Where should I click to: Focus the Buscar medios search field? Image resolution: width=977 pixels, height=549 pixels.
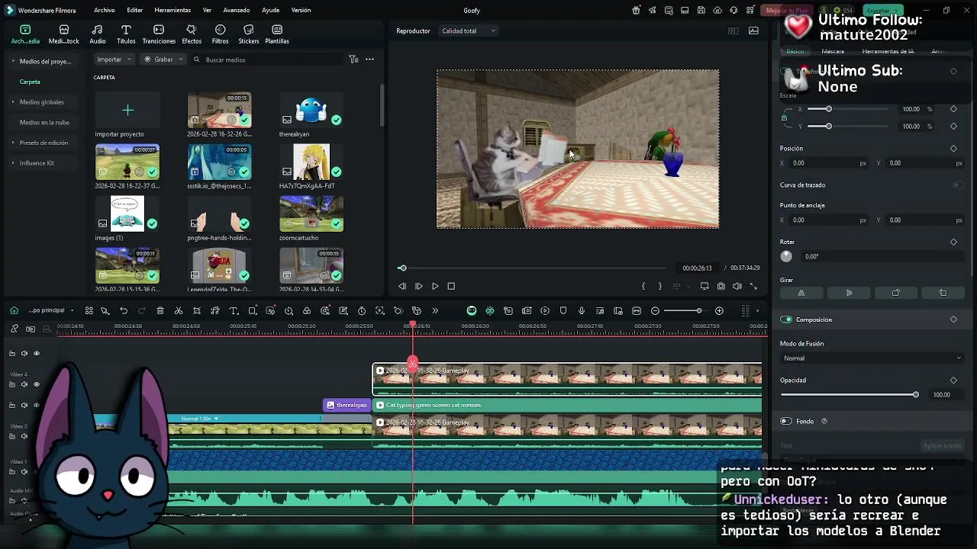point(267,59)
